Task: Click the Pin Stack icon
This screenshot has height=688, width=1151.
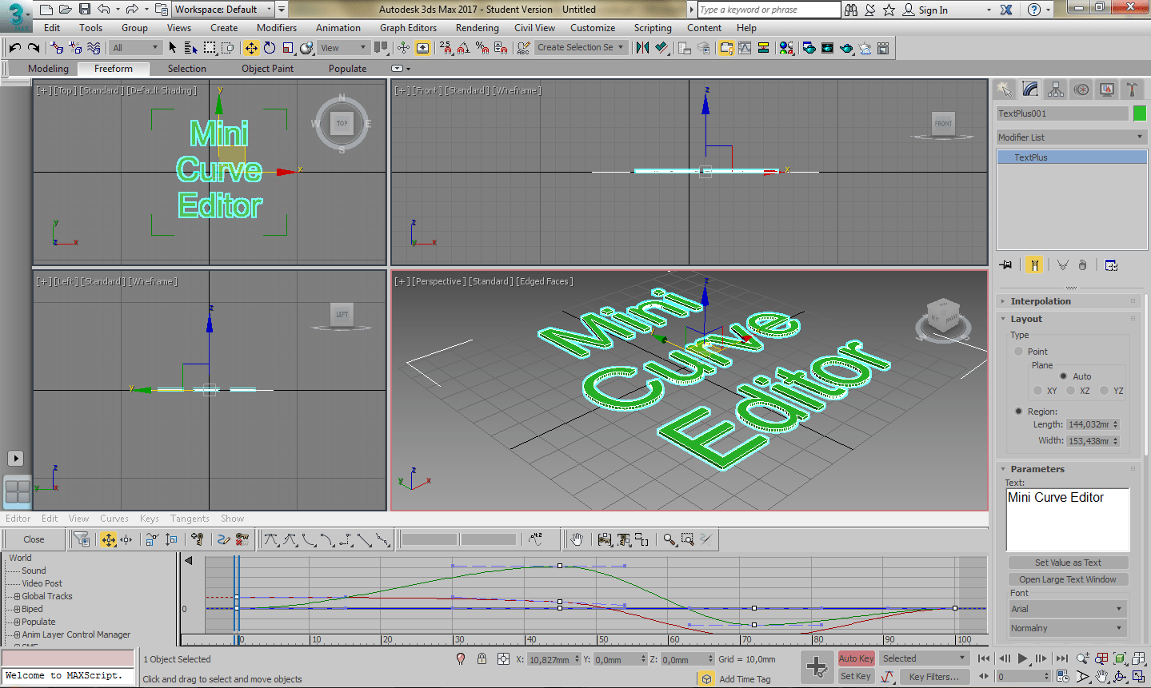Action: click(x=1006, y=264)
